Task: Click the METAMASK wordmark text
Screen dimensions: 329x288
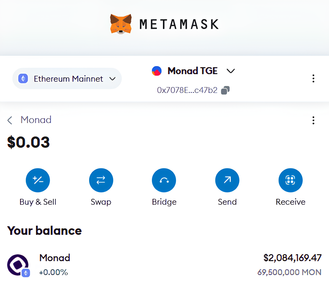Action: point(179,24)
